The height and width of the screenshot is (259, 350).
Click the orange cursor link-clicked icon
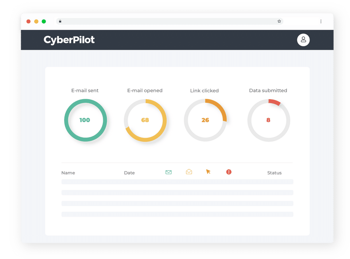tap(208, 171)
